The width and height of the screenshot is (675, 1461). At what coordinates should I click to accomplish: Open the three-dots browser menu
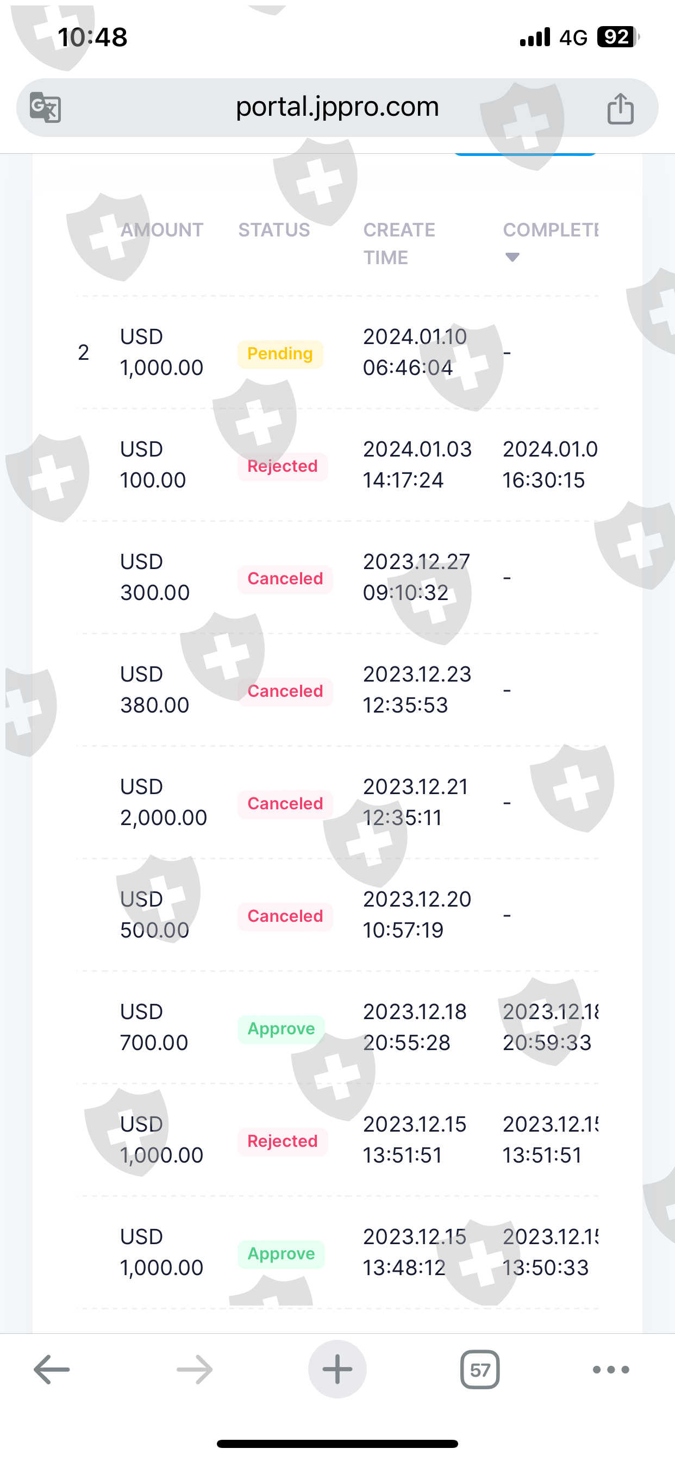610,1370
